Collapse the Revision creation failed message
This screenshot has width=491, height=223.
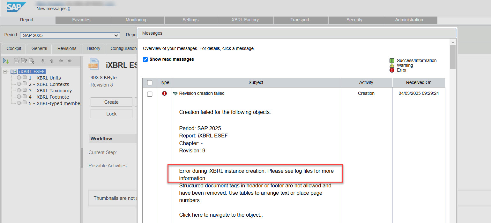(175, 94)
